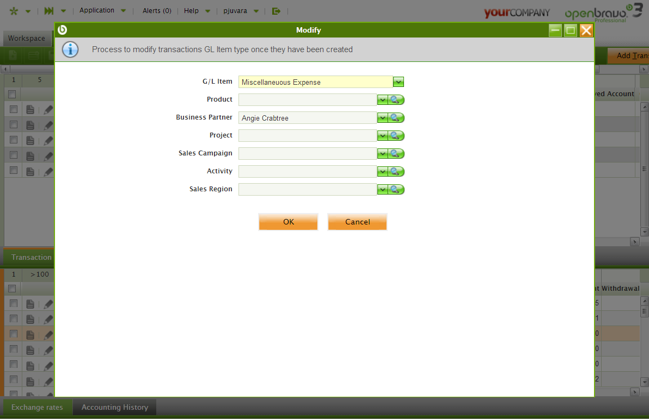Switch to the Exchange rates tab

point(37,407)
